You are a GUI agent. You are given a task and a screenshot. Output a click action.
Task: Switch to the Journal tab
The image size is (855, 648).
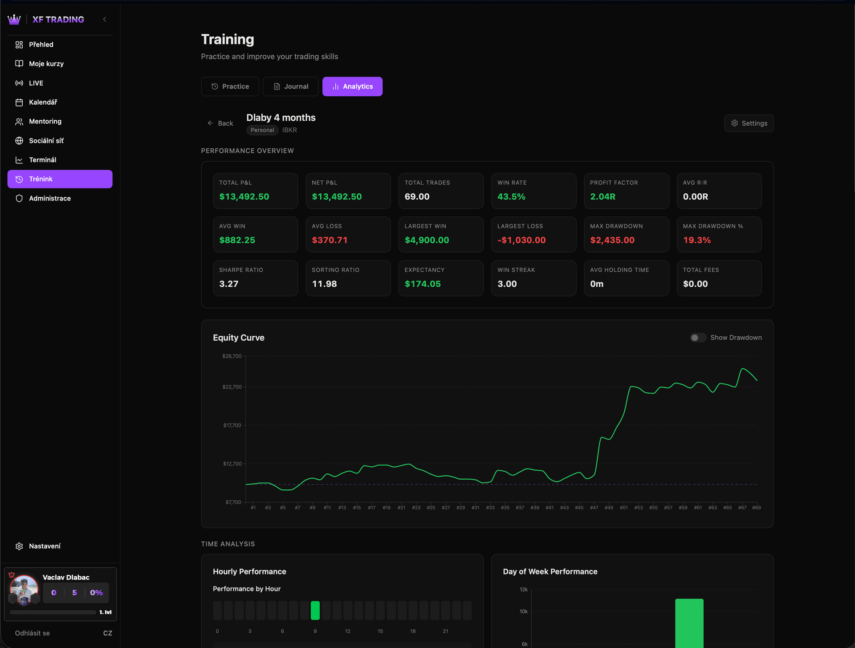click(x=290, y=86)
